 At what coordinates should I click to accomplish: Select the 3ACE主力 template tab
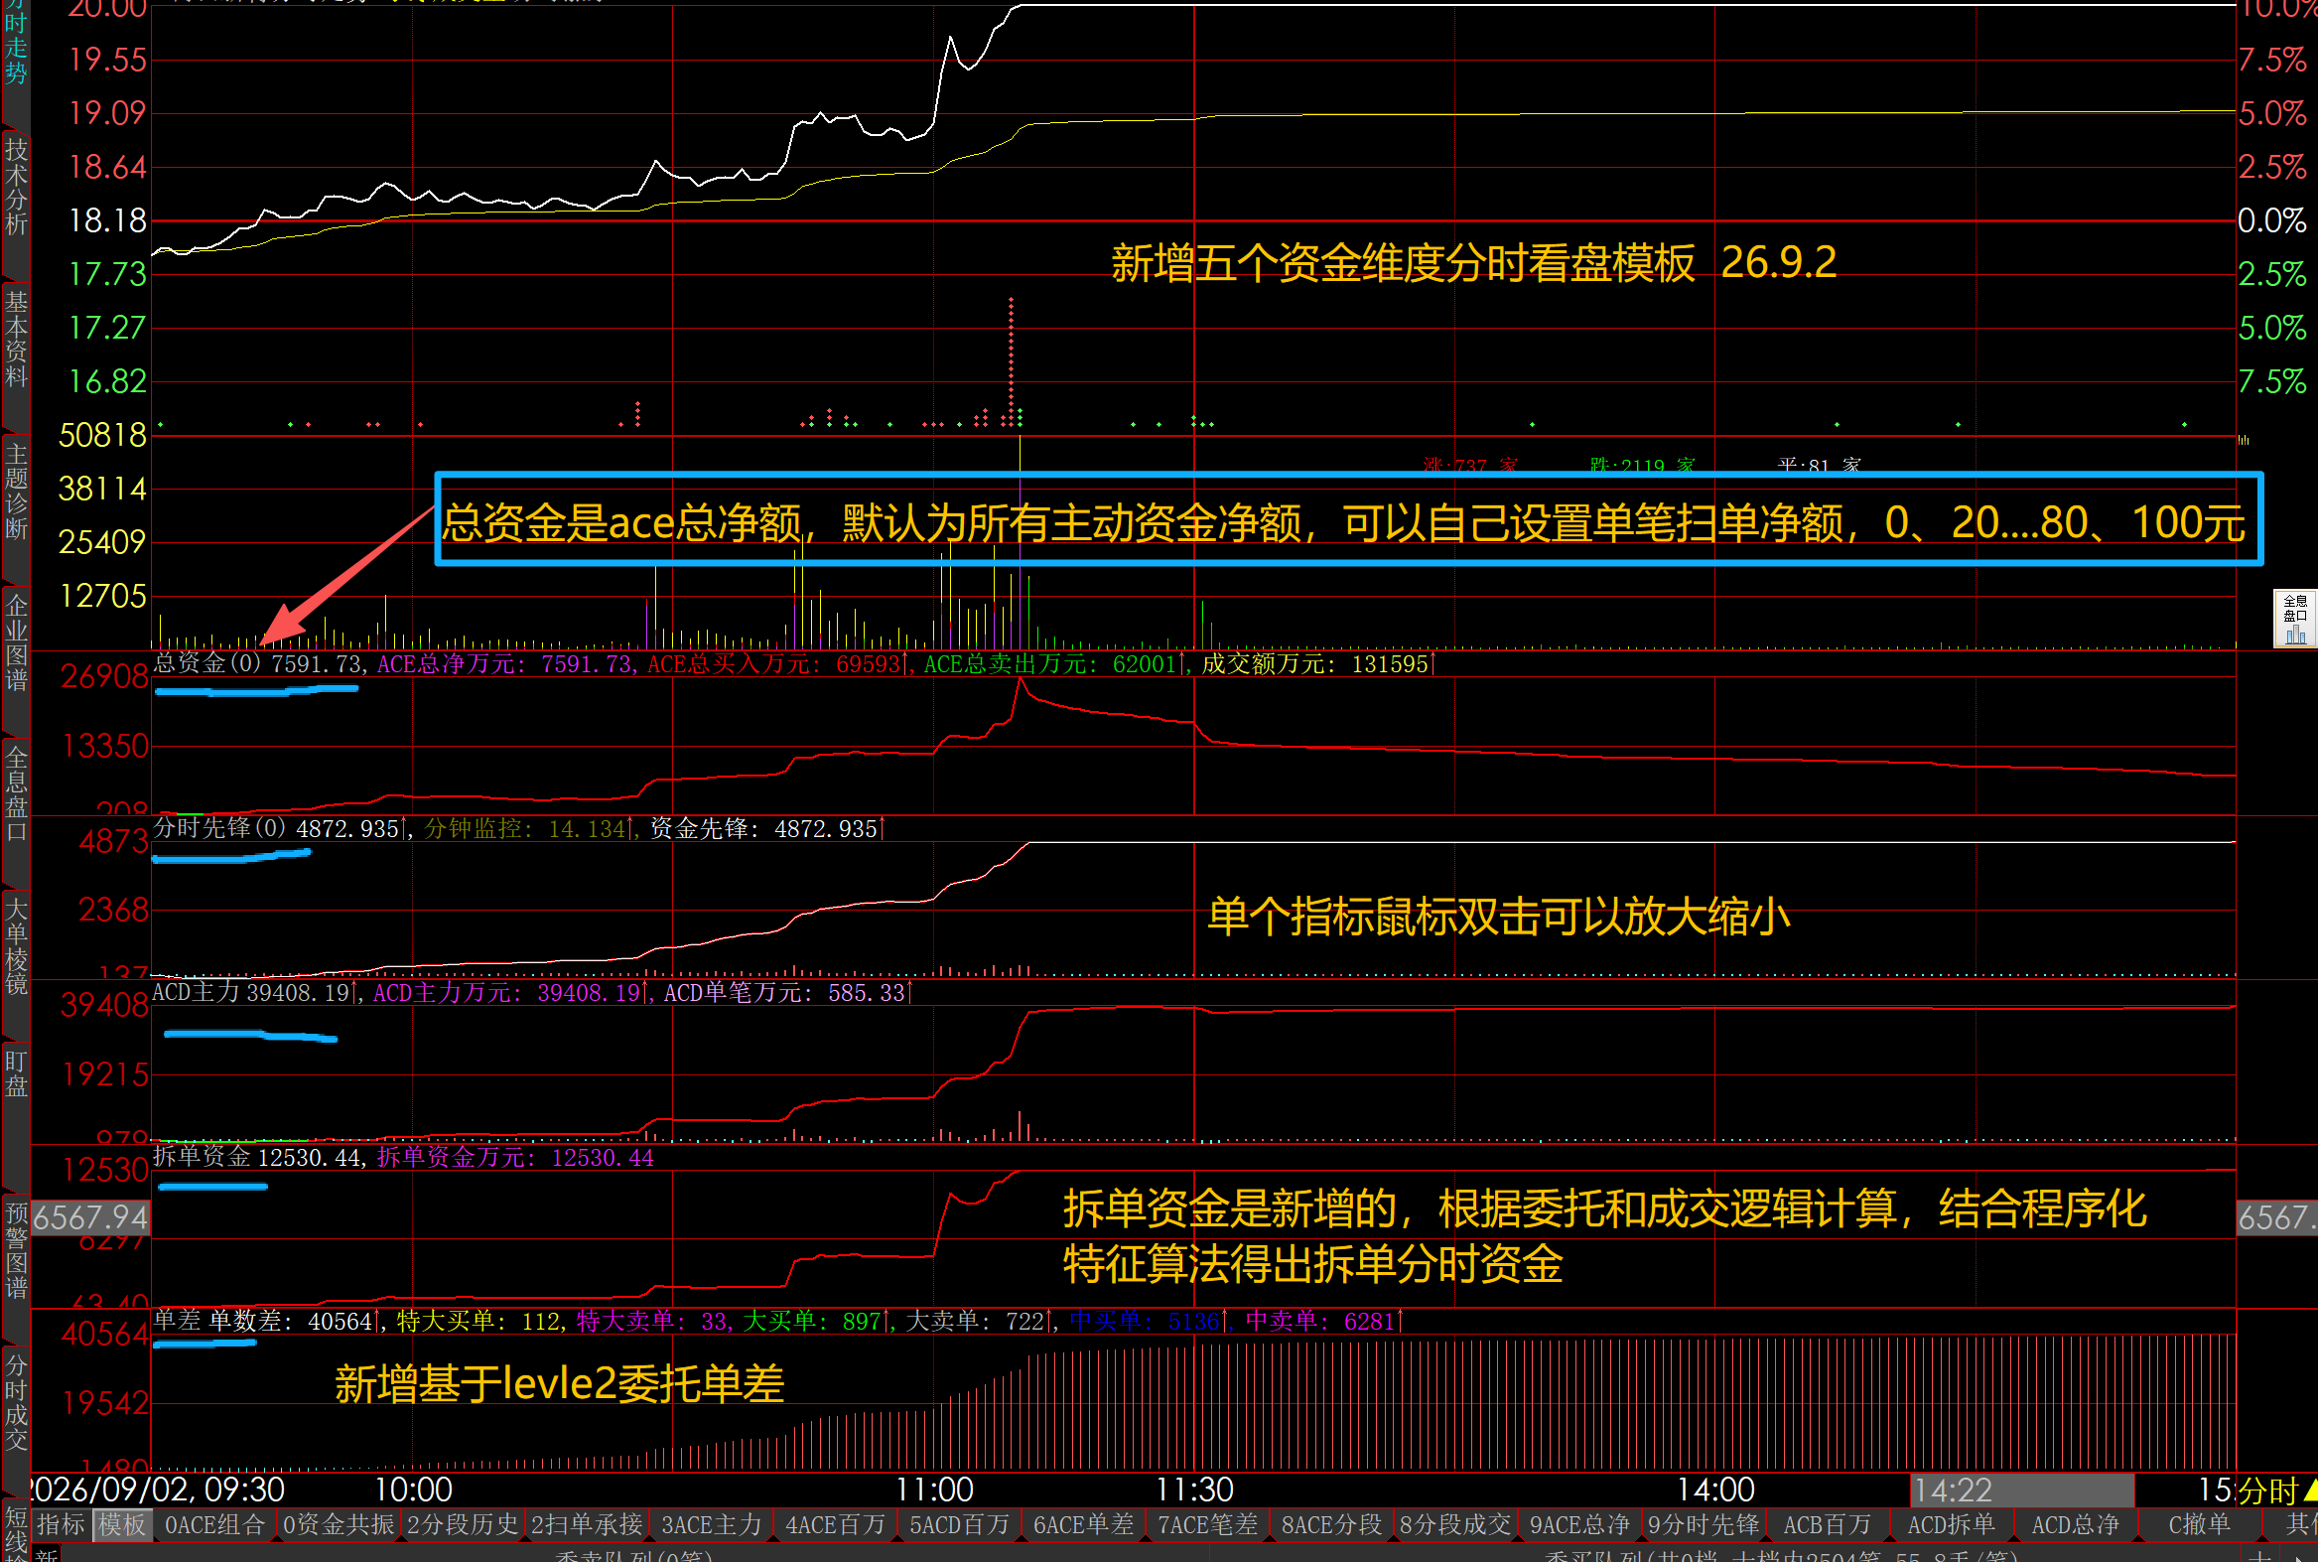click(711, 1524)
